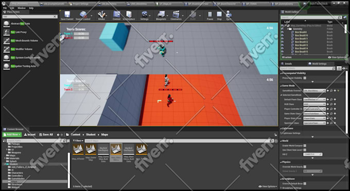Click the Add New button
This screenshot has width=350, height=191.
click(12, 134)
